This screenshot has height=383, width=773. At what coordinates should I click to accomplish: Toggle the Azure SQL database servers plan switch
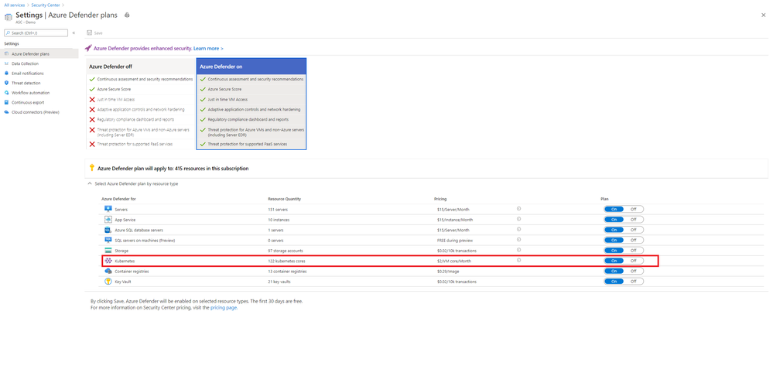click(x=624, y=230)
